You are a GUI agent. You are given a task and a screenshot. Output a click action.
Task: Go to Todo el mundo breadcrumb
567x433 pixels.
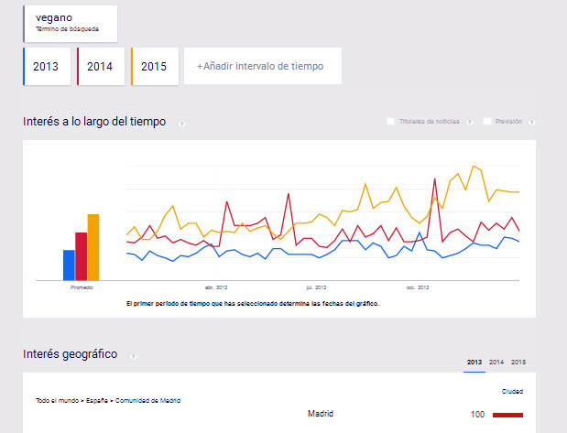coord(57,400)
